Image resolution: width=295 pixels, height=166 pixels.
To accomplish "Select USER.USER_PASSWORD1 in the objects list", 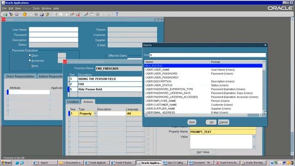I will pos(204,77).
